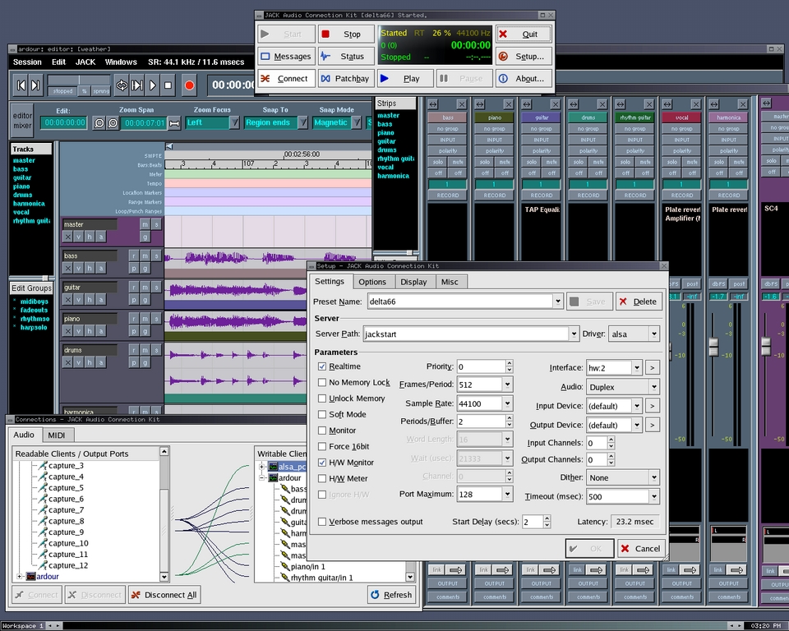Expand the ardour node in Readable Clients
Screen dimensions: 789x631
tap(20, 576)
